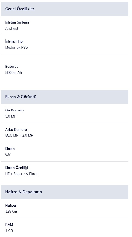Click the 6.5" screen size value
The width and height of the screenshot is (132, 237).
pos(8,155)
